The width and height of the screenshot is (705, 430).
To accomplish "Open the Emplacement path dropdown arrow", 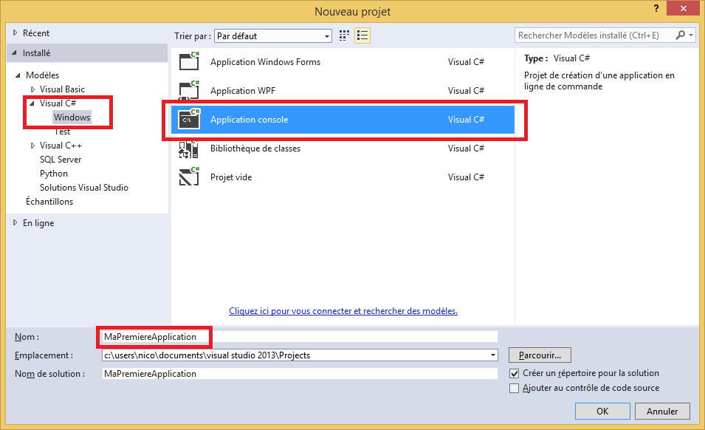I will (x=493, y=355).
